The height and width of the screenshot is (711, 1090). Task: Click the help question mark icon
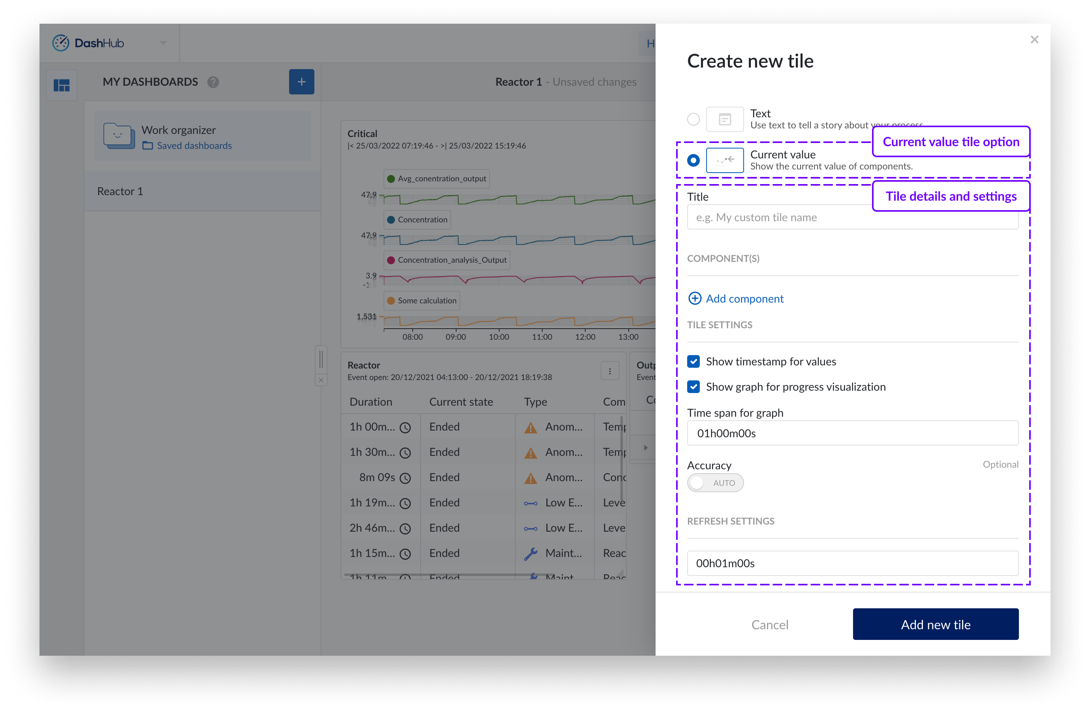click(213, 82)
